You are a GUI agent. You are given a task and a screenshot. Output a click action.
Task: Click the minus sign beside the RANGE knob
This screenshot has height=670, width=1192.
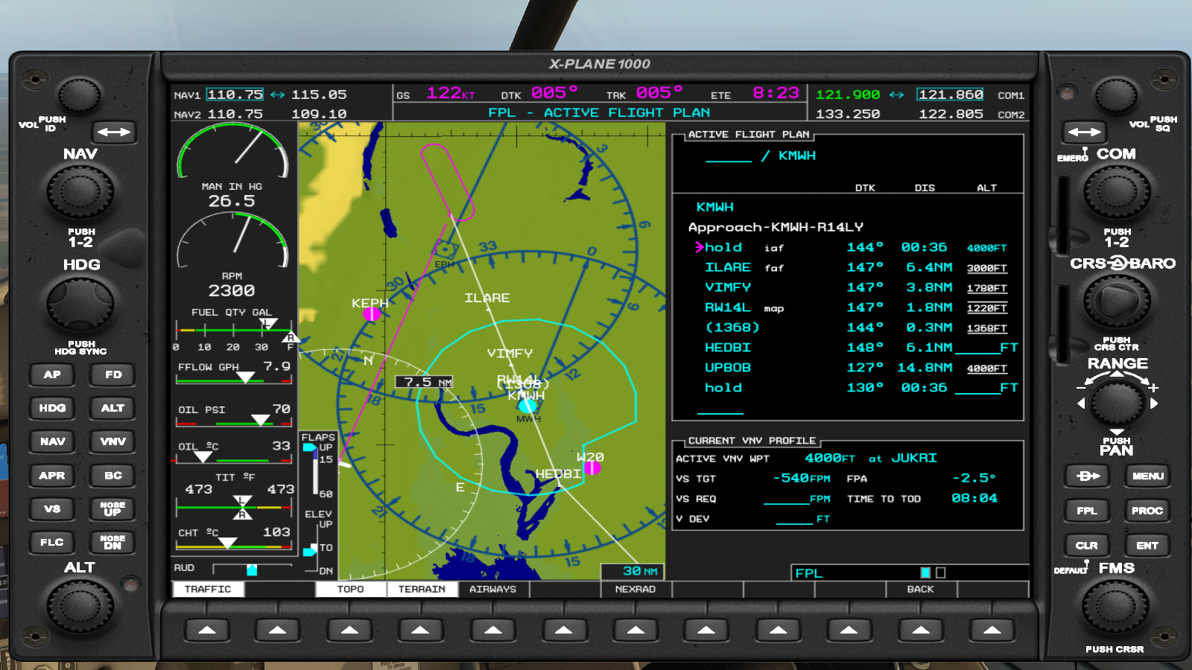tap(1081, 388)
